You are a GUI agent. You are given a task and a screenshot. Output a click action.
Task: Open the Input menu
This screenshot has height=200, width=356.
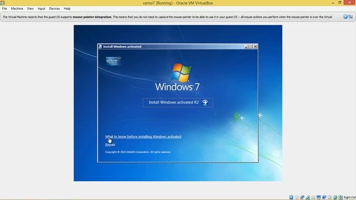tap(41, 9)
